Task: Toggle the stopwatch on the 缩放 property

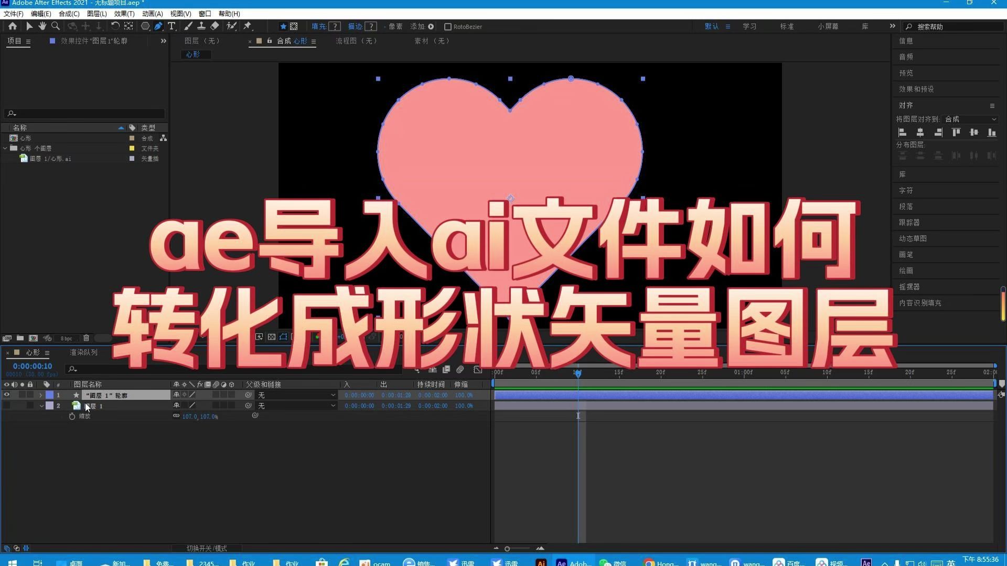Action: tap(72, 416)
